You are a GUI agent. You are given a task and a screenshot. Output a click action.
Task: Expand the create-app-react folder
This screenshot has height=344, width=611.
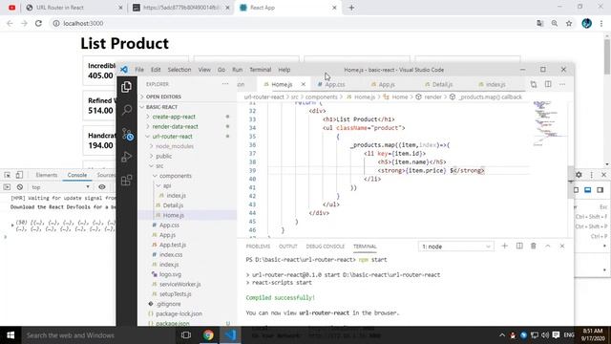coord(174,117)
